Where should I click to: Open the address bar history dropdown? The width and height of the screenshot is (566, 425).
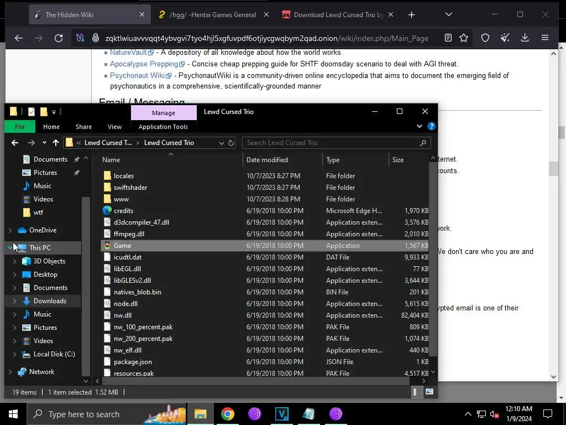tap(221, 143)
